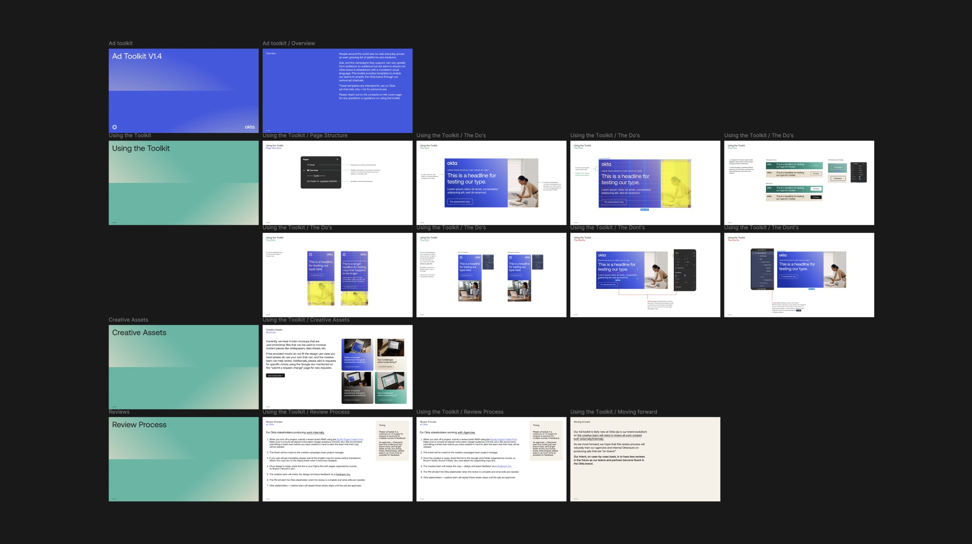Click plus icon in the Pages panel mockup
Image resolution: width=972 pixels, height=544 pixels.
pos(337,159)
